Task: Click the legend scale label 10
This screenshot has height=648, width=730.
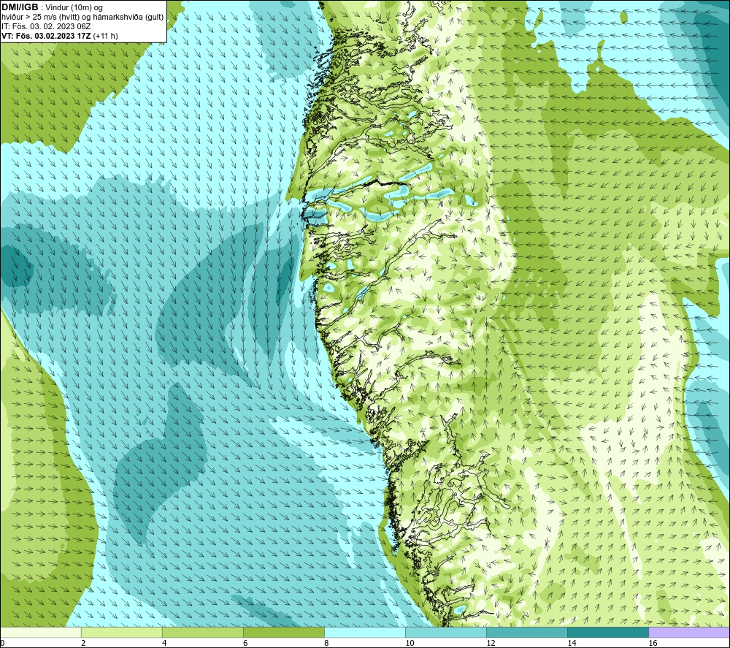Action: (410, 643)
